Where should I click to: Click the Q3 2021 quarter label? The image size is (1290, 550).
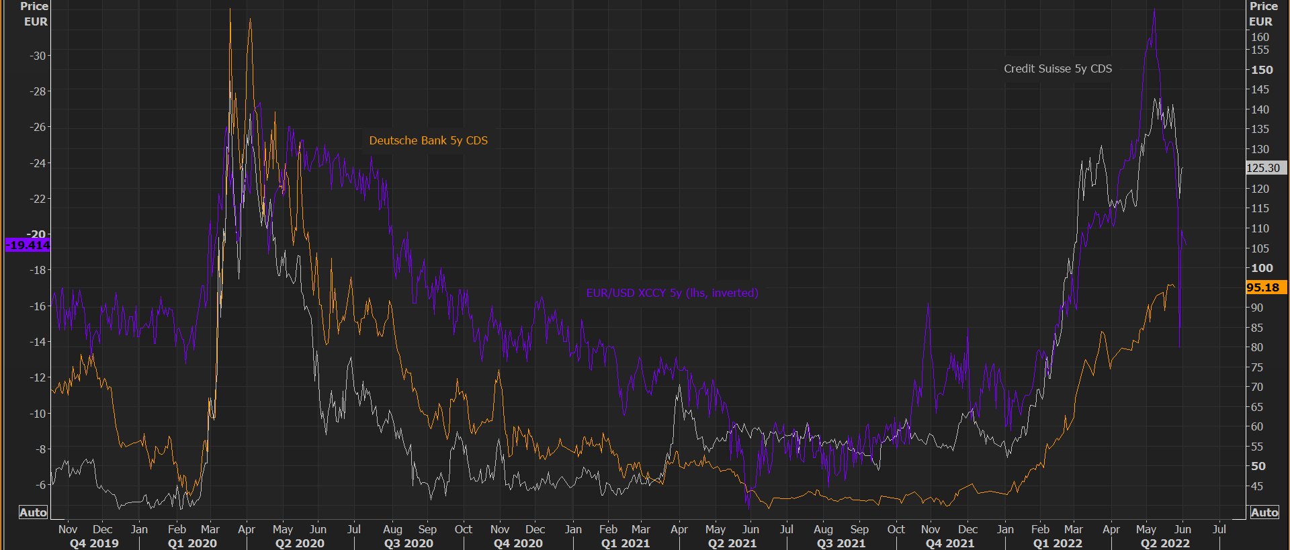[841, 543]
